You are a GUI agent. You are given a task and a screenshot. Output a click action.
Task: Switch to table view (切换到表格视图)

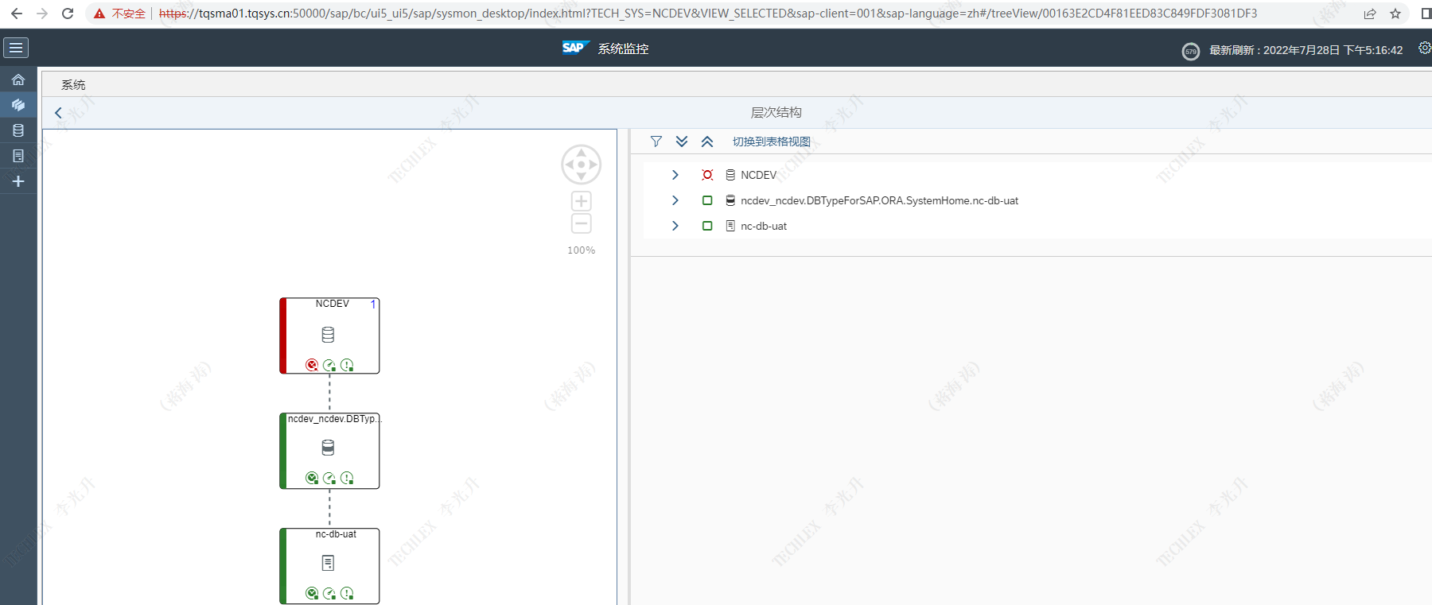(771, 142)
